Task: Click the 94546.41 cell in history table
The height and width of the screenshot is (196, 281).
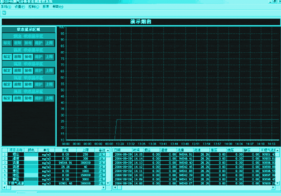Action: [x=185, y=159]
